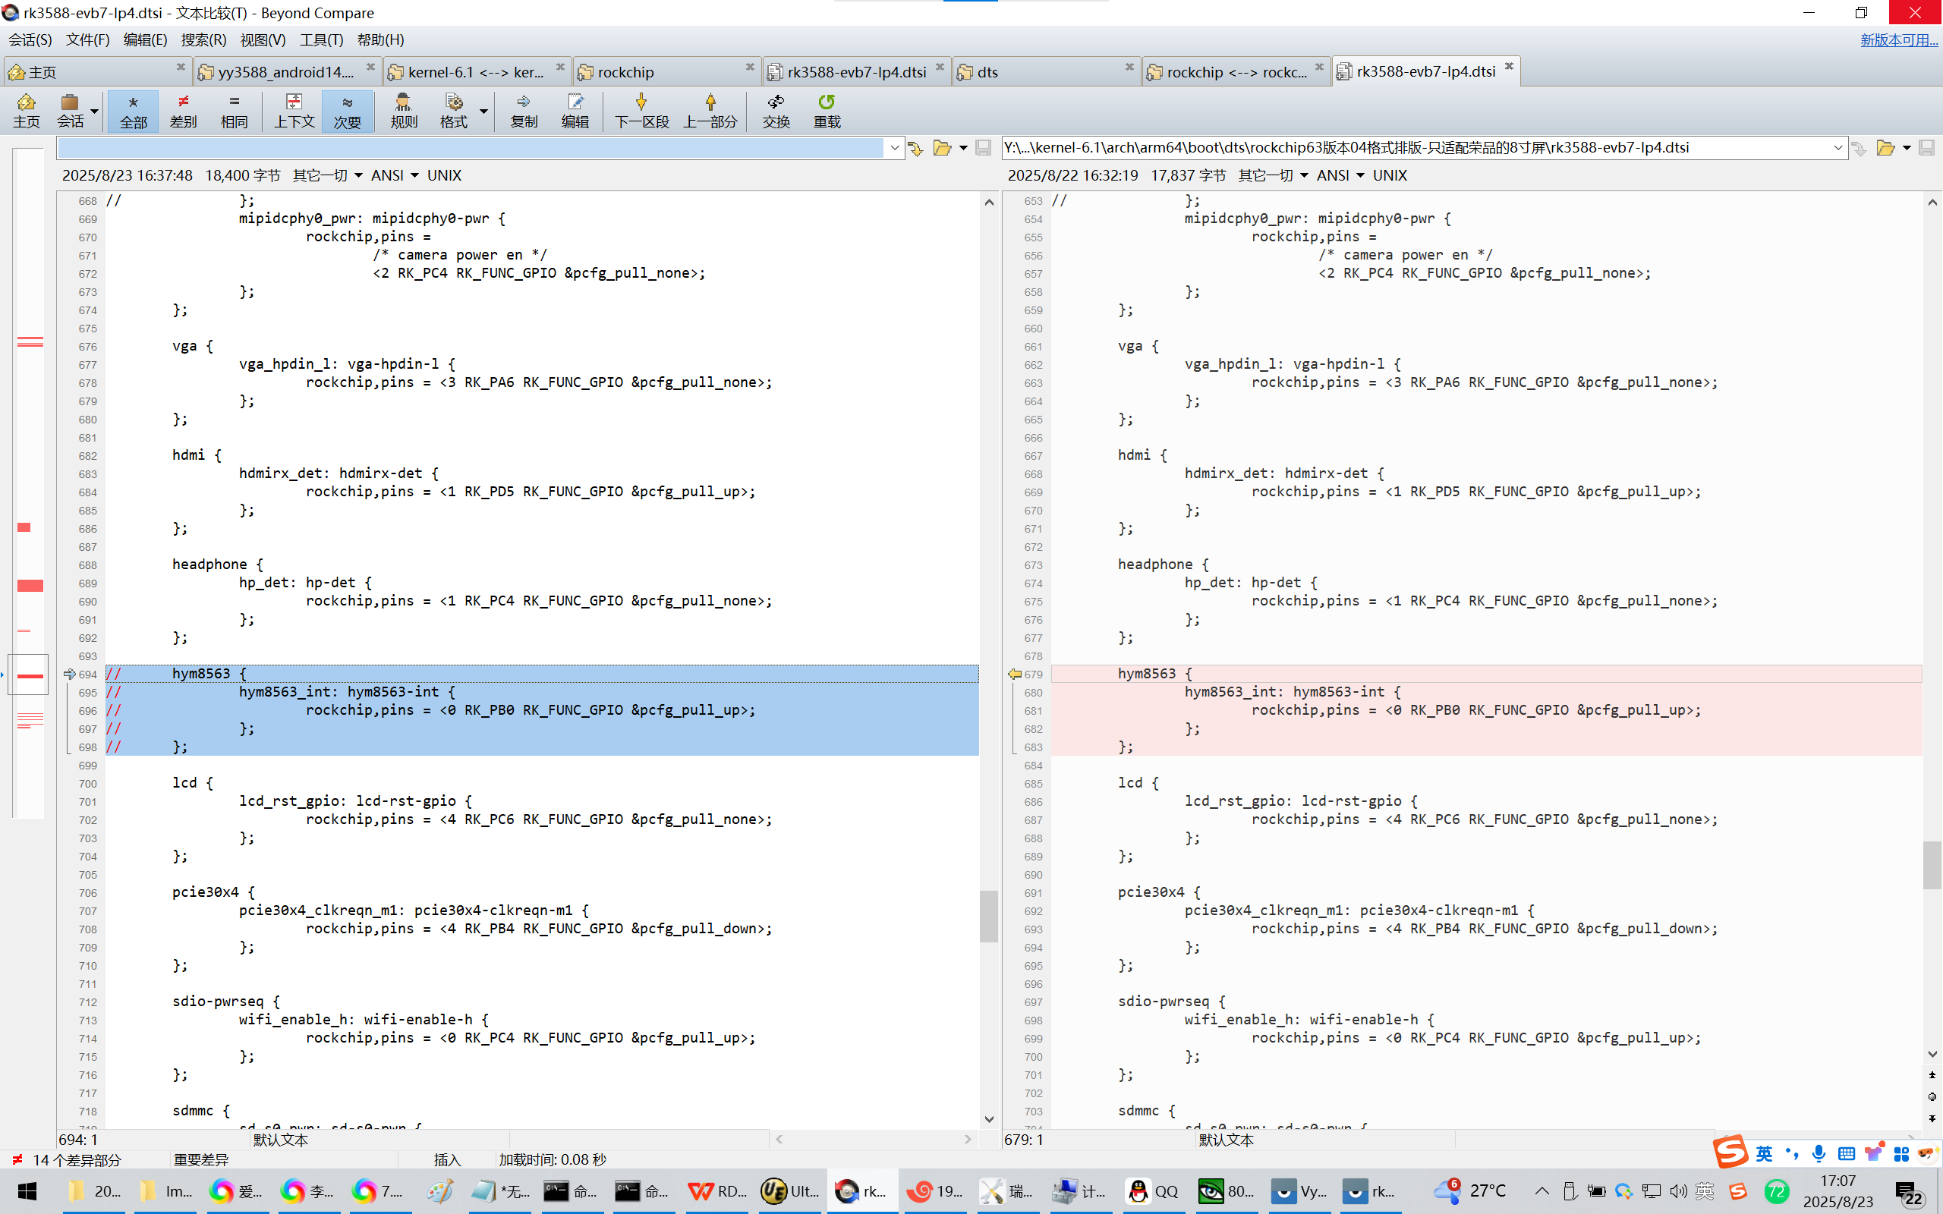1943x1214 pixels.
Task: Toggle the Minor (次要) differences button
Action: [x=347, y=111]
